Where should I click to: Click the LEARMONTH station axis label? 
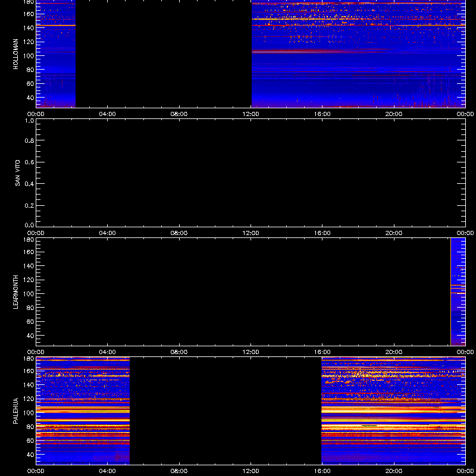coord(15,292)
